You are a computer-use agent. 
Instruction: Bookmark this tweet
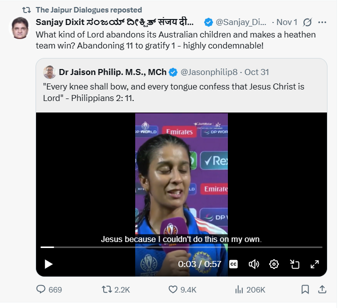305,289
